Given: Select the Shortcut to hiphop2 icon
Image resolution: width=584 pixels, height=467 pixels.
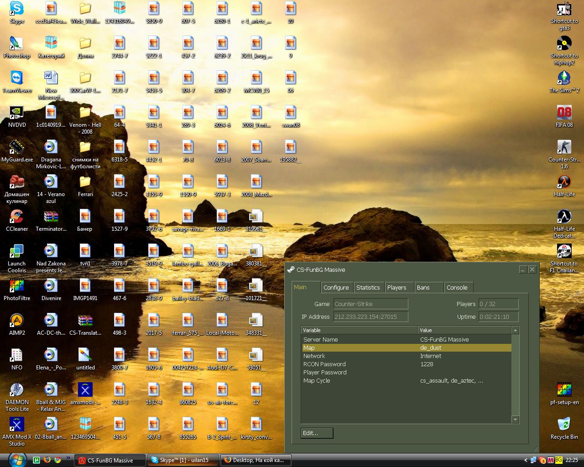Looking at the screenshot, I should [x=564, y=51].
